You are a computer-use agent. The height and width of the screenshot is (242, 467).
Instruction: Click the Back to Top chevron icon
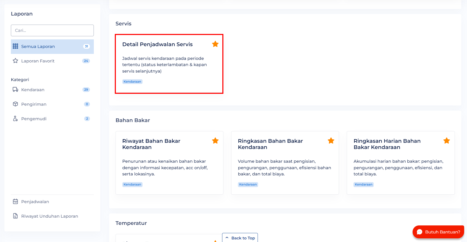click(x=227, y=238)
